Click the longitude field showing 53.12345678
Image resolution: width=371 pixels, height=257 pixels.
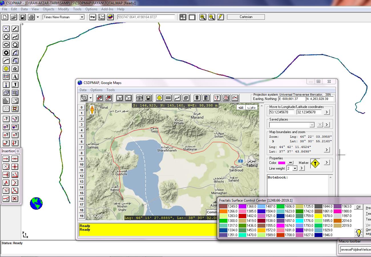click(282, 112)
